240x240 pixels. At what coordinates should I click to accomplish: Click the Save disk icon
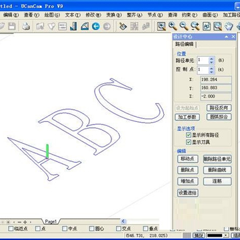[x=12, y=27]
